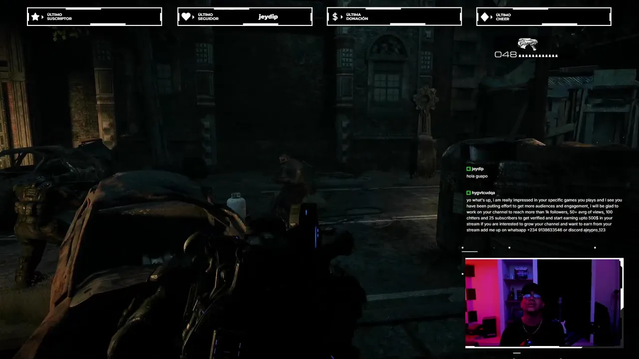The width and height of the screenshot is (639, 359).
Task: Click the 'Última Donación' label
Action: [357, 17]
